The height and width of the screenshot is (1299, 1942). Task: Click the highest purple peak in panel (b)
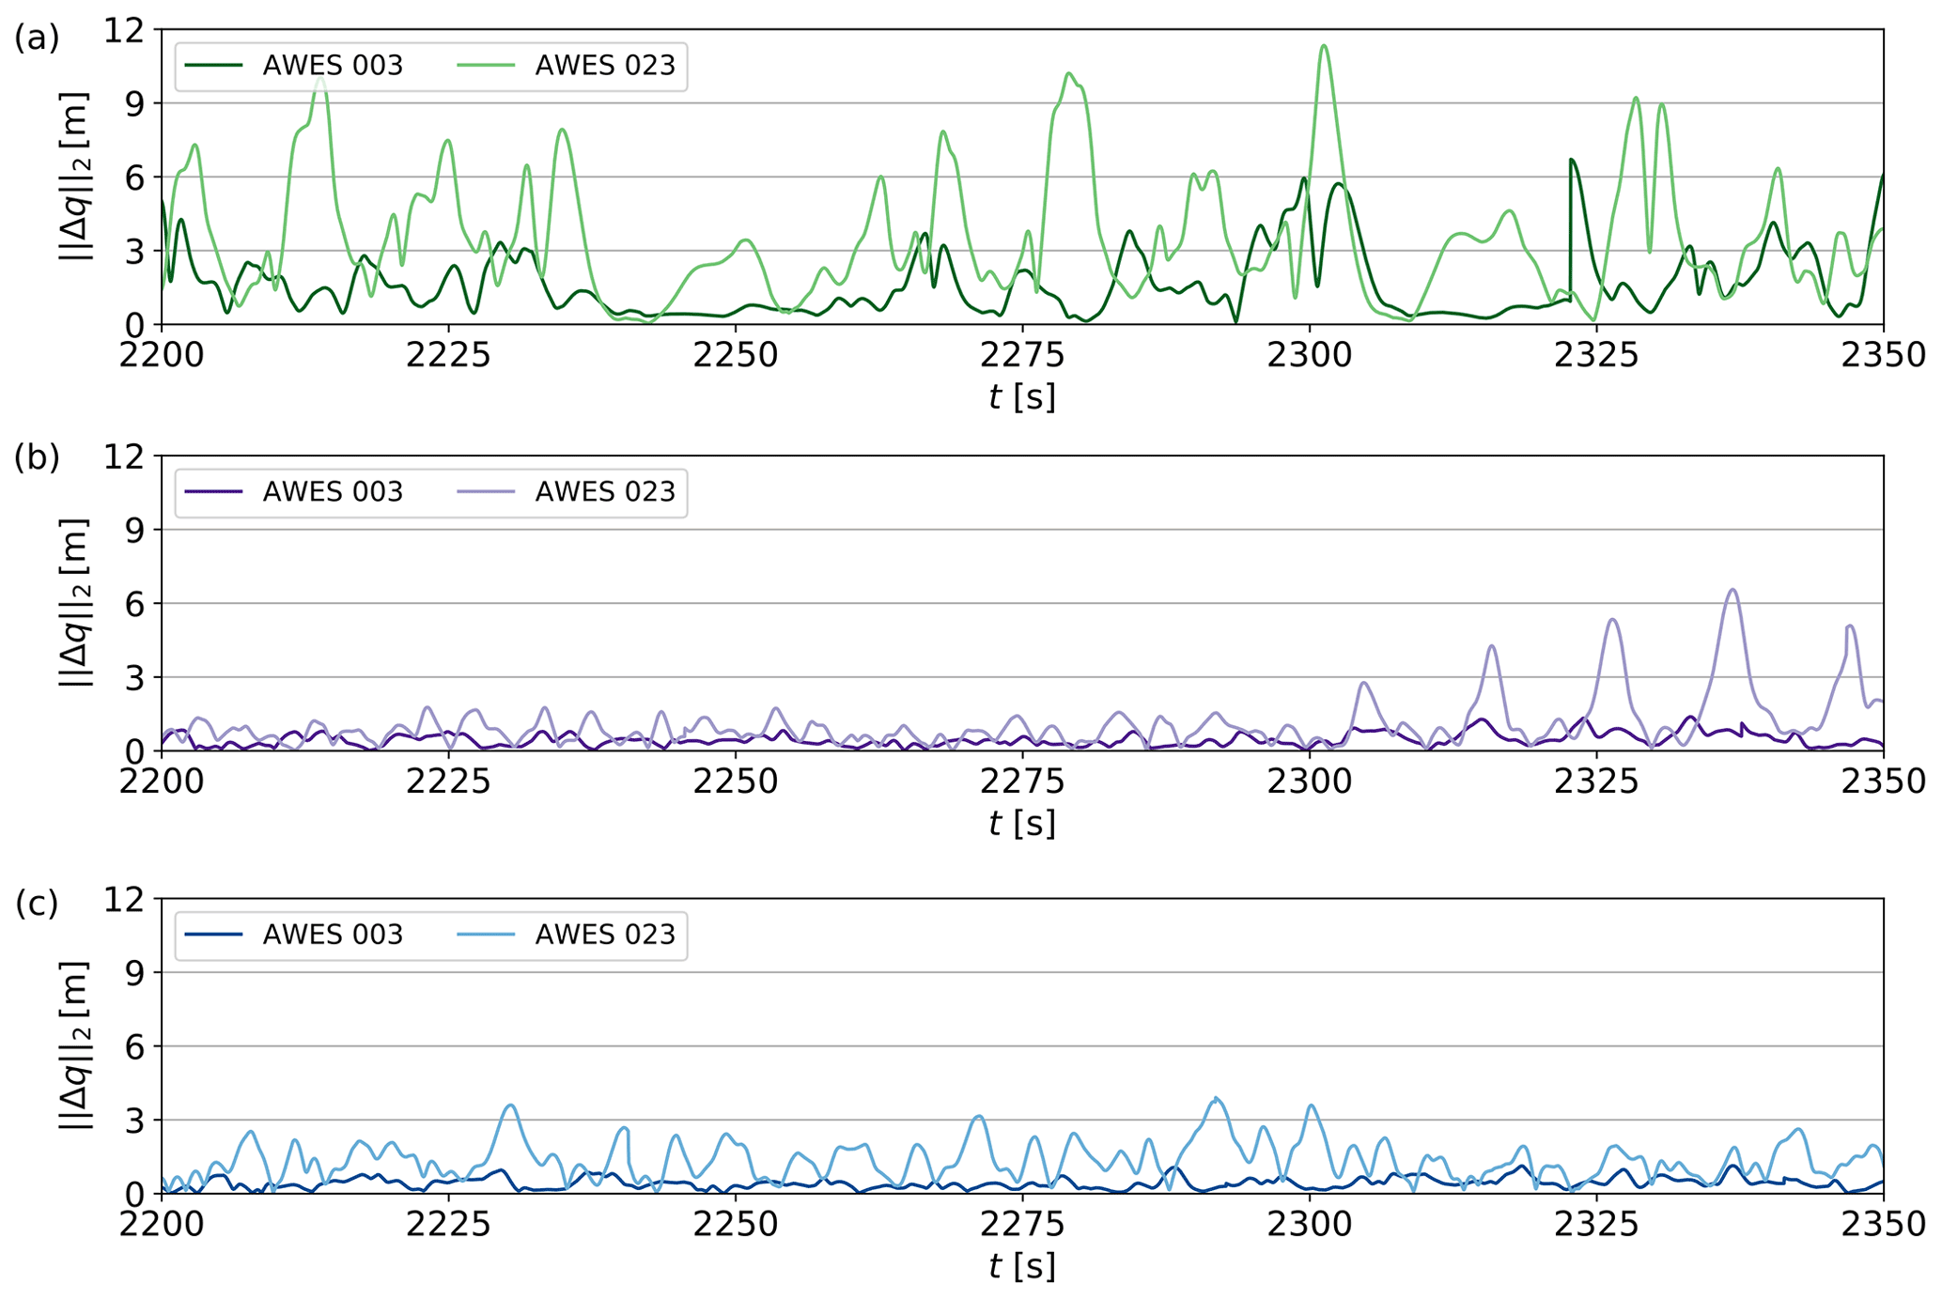click(1733, 590)
